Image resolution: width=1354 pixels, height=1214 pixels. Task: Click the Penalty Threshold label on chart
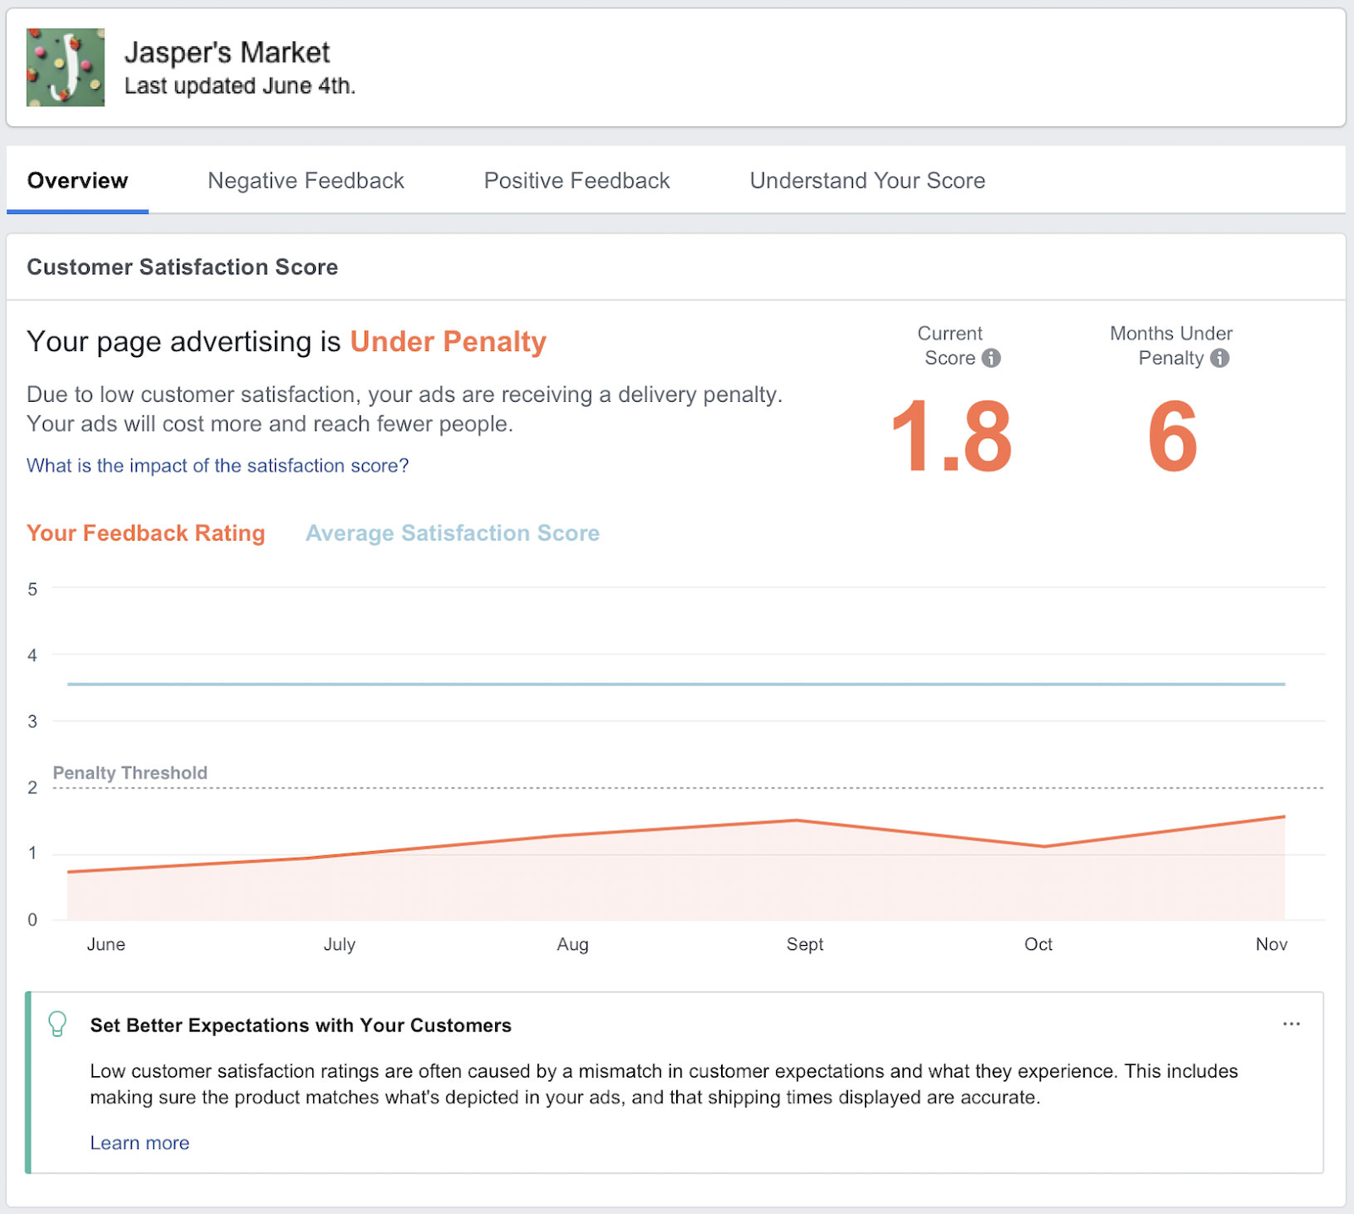pos(130,772)
